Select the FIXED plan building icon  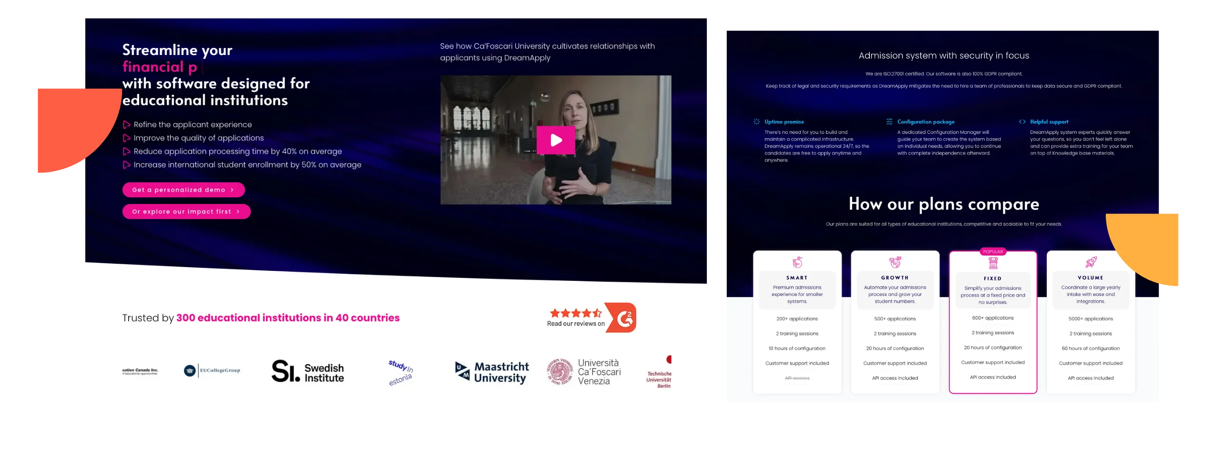[993, 263]
